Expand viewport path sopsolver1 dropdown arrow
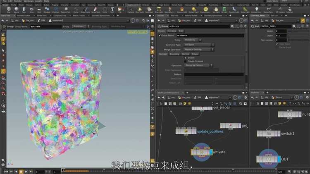This screenshot has width=310, height=174. tap(128, 20)
